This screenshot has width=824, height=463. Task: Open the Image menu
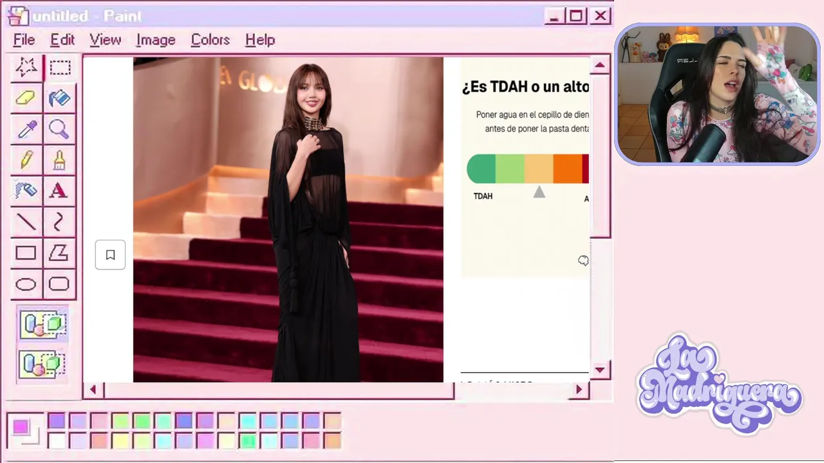coord(156,40)
